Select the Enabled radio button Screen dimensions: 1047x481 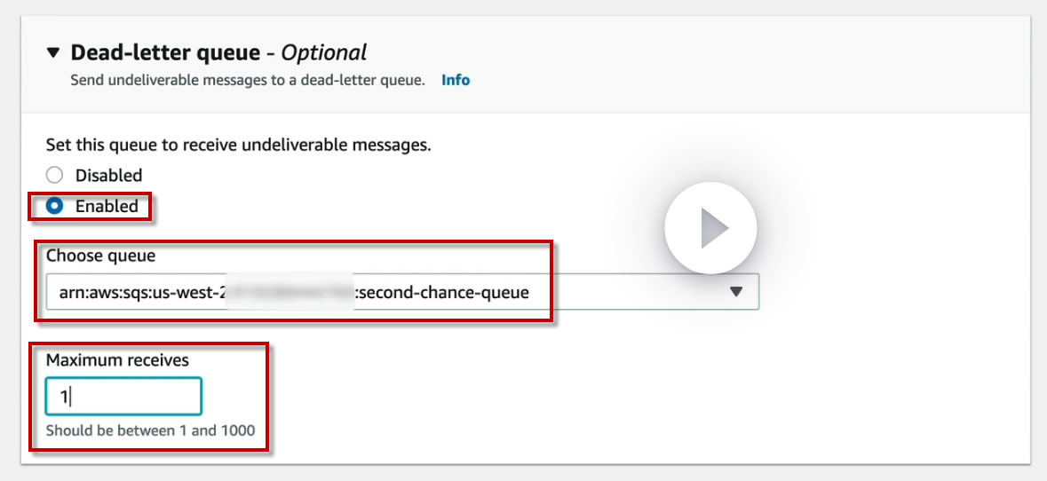(x=55, y=206)
